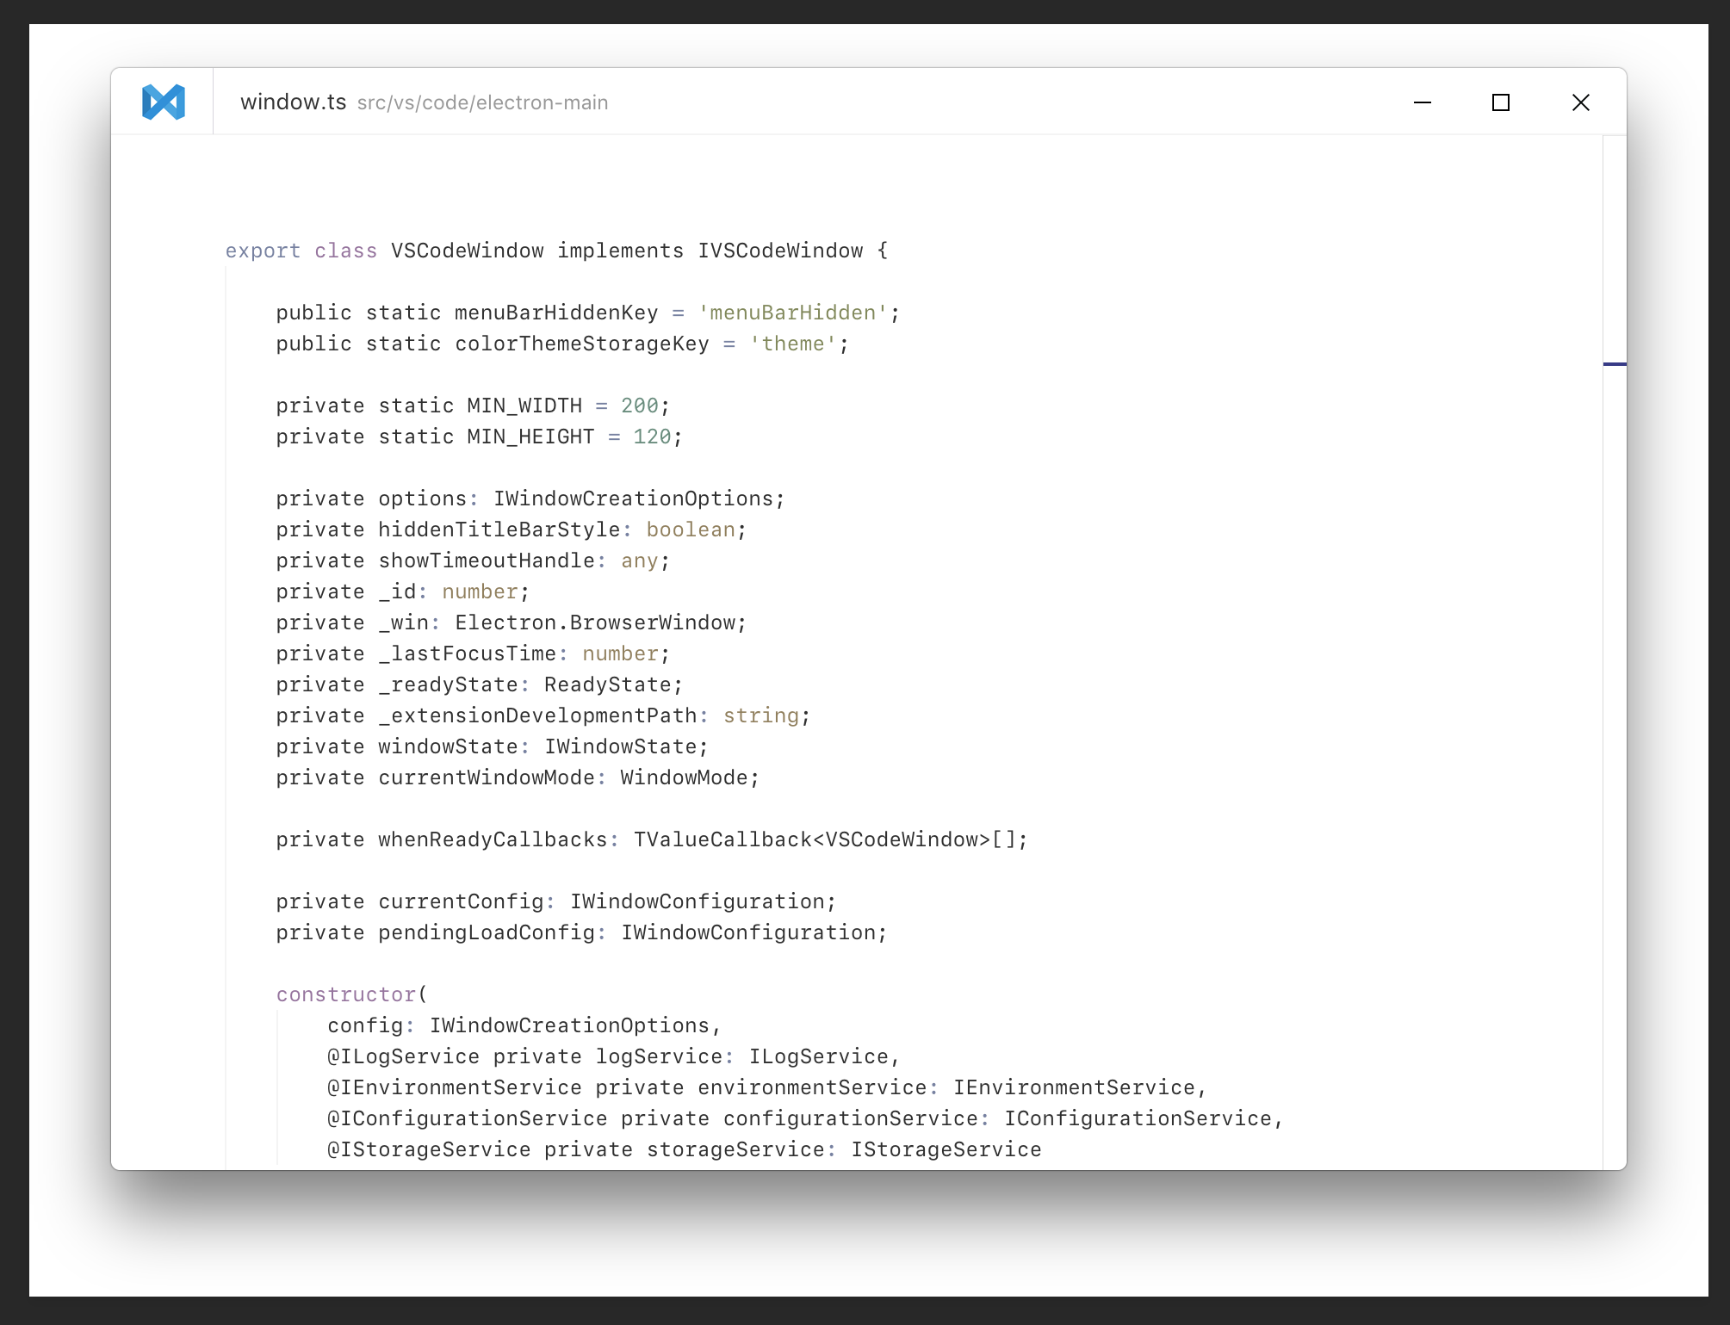Click the MIN_HEIGHT value 120
Image resolution: width=1730 pixels, height=1325 pixels.
tap(652, 437)
